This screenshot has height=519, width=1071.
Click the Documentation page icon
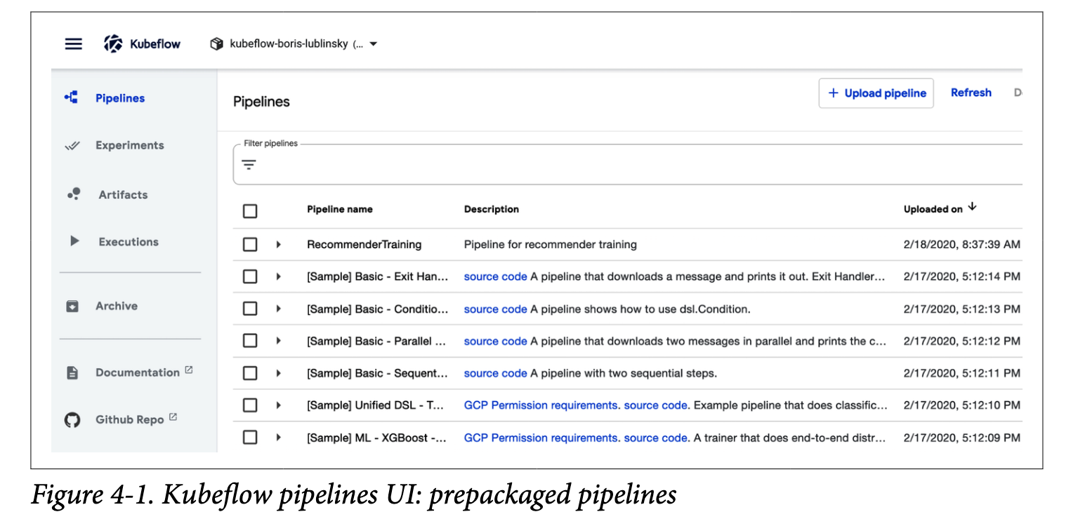(x=72, y=373)
